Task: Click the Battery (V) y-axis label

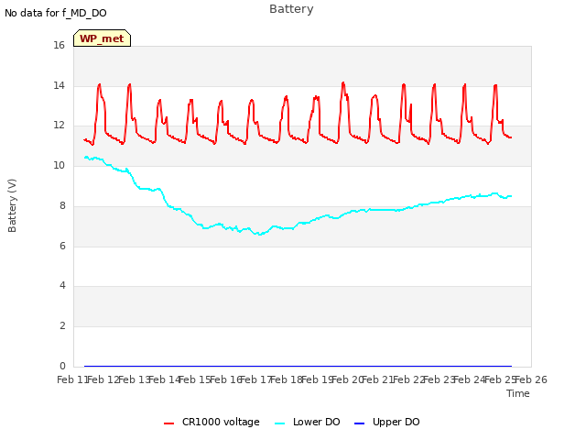Action: coord(12,205)
